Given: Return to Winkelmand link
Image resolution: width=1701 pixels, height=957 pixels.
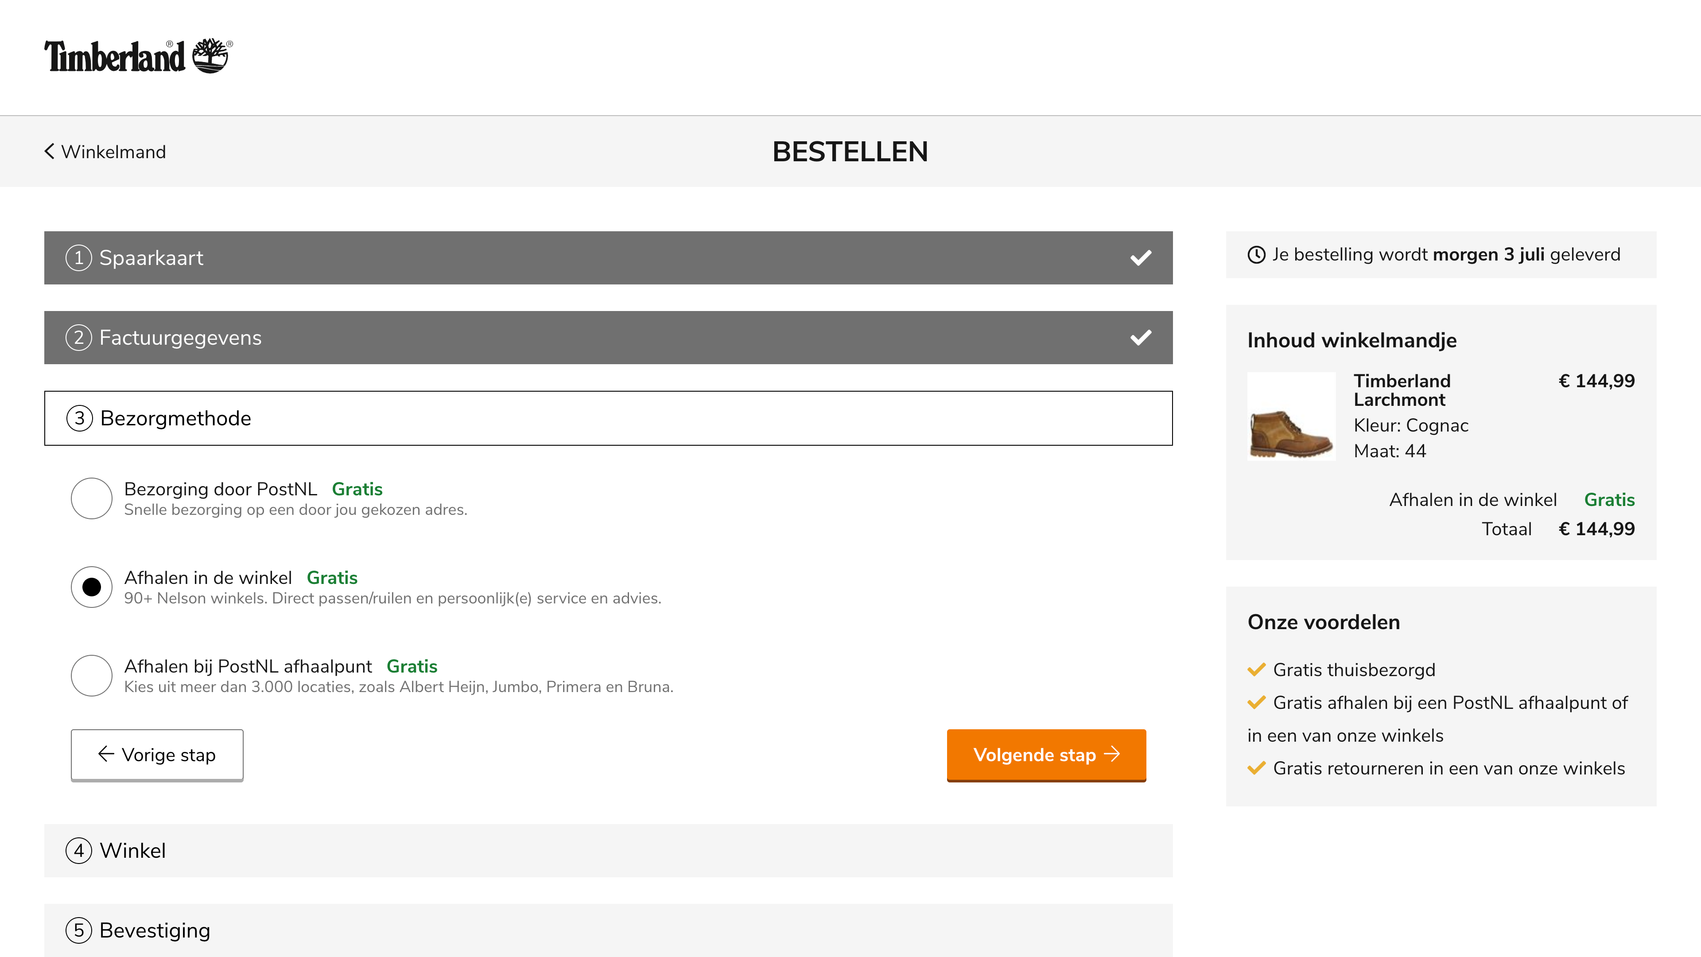Looking at the screenshot, I should click(113, 151).
